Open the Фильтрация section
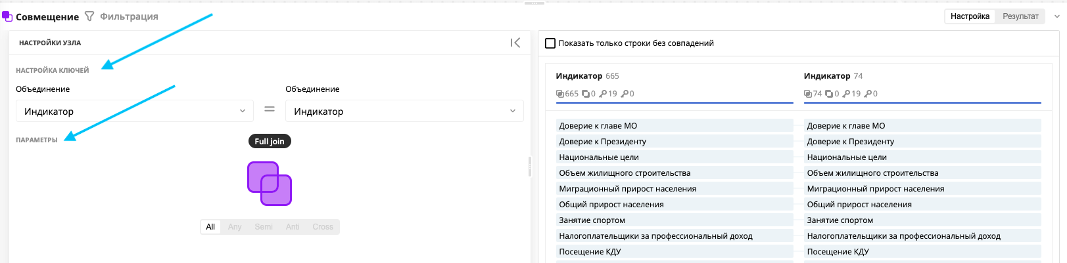This screenshot has width=1067, height=263. point(129,16)
